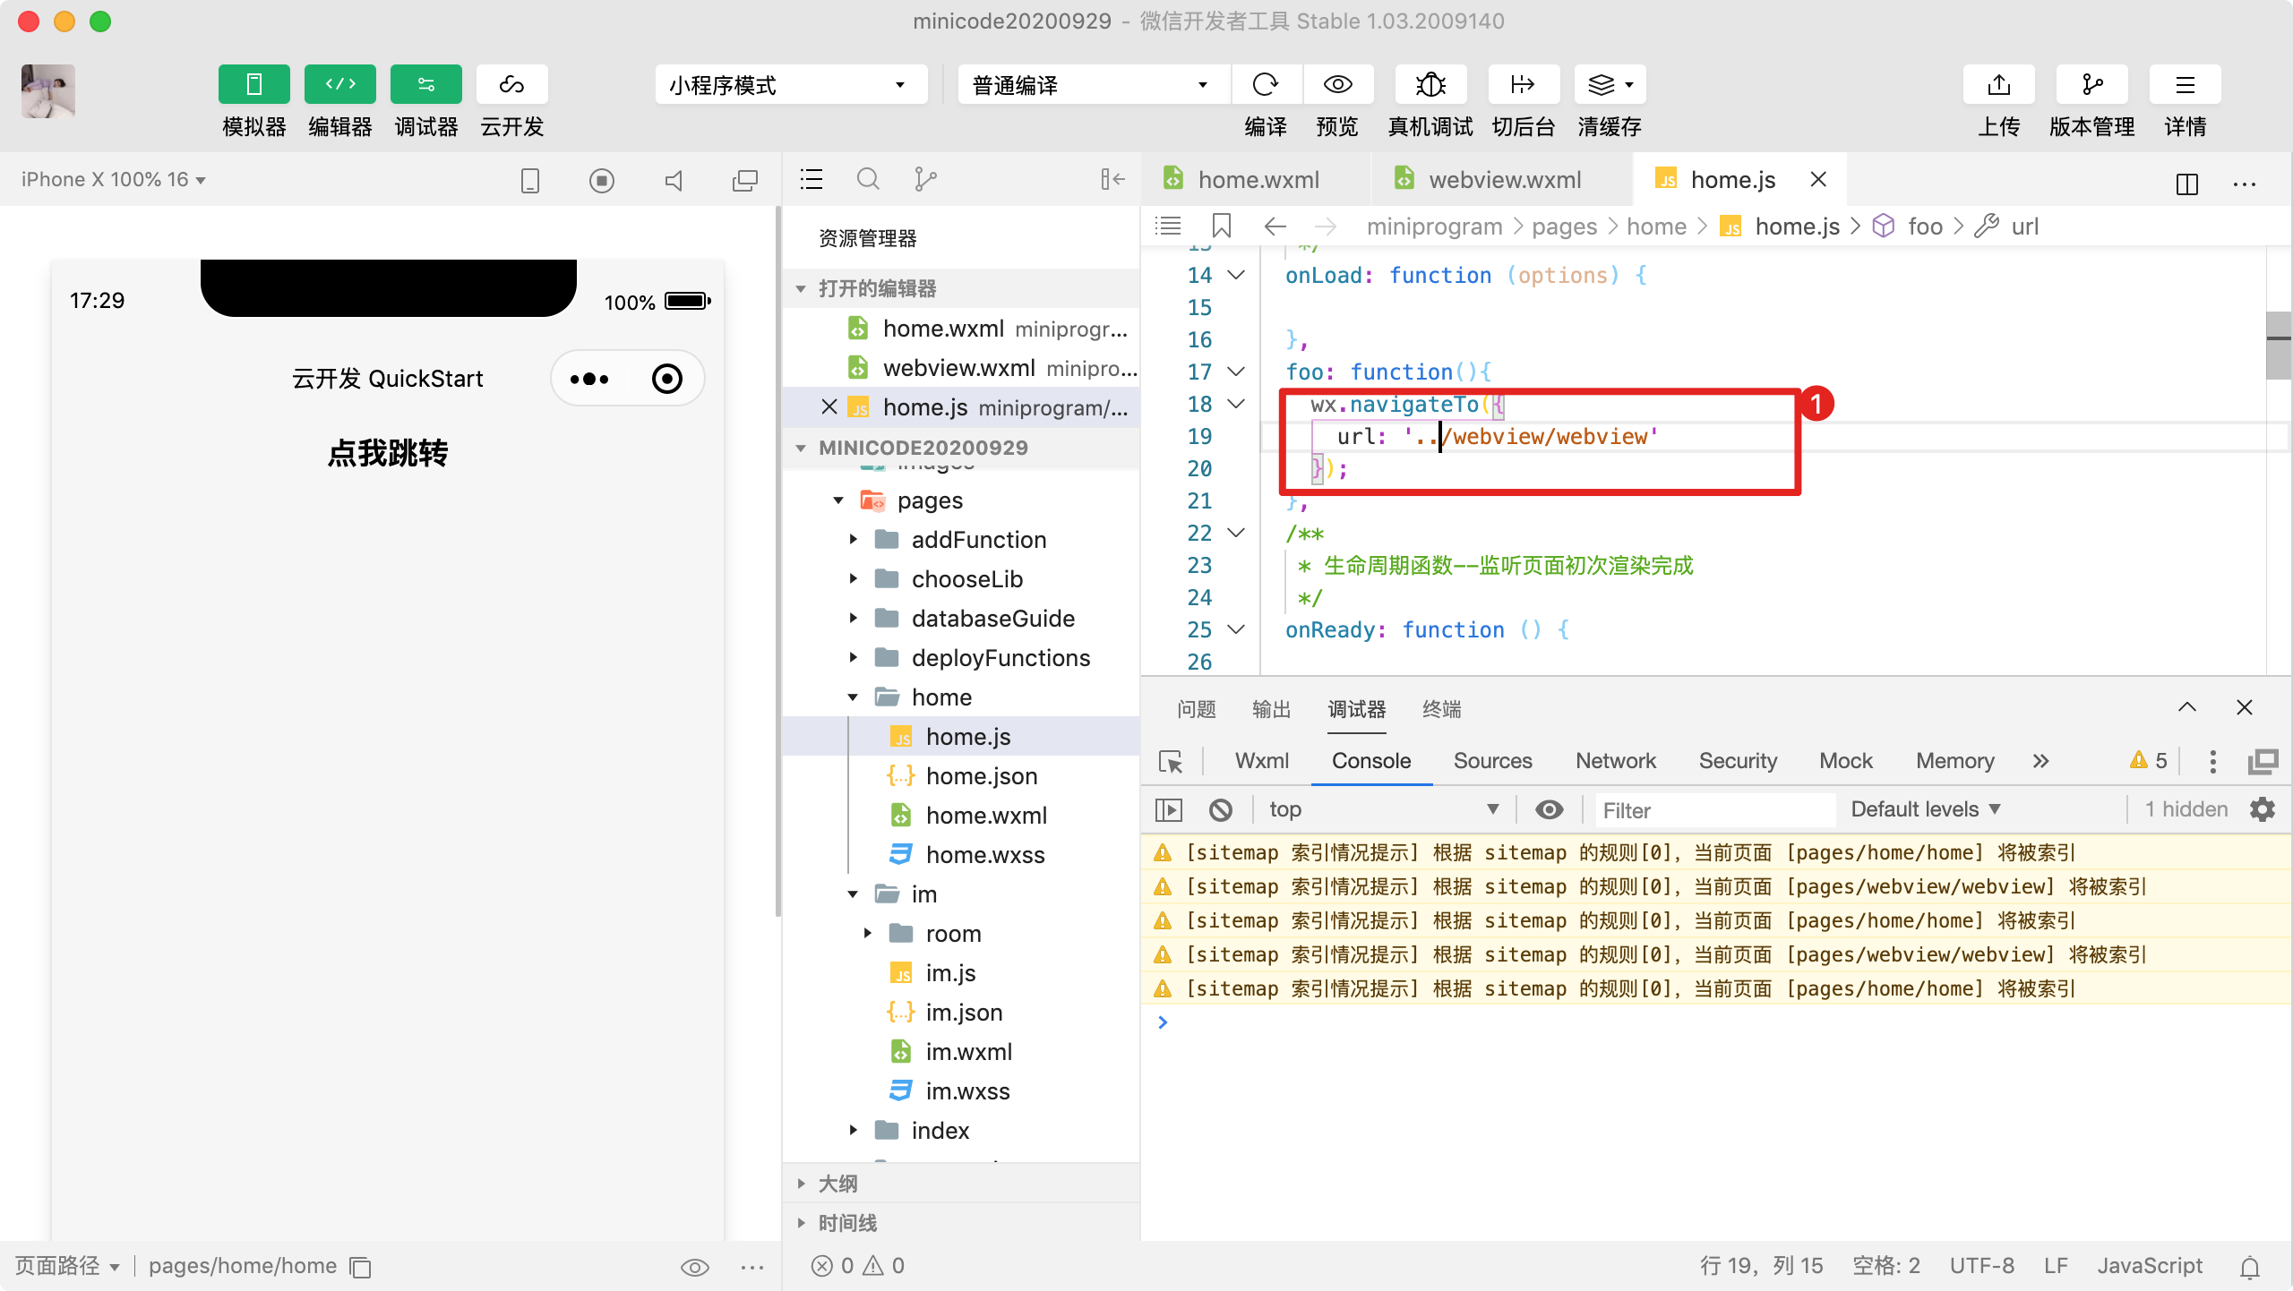Click the element inspector arrow icon
Screen dimensions: 2293x1291
(x=1171, y=761)
